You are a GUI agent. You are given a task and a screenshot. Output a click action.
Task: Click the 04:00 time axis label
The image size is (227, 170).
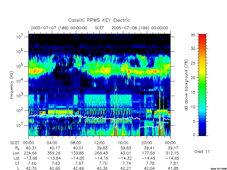pos(52,143)
